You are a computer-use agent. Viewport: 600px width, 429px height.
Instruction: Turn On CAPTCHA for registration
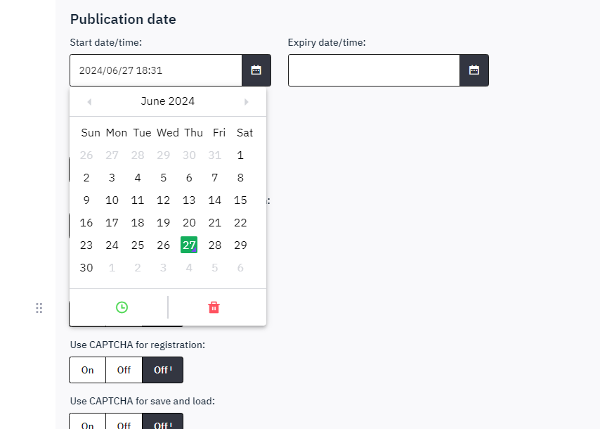point(88,370)
